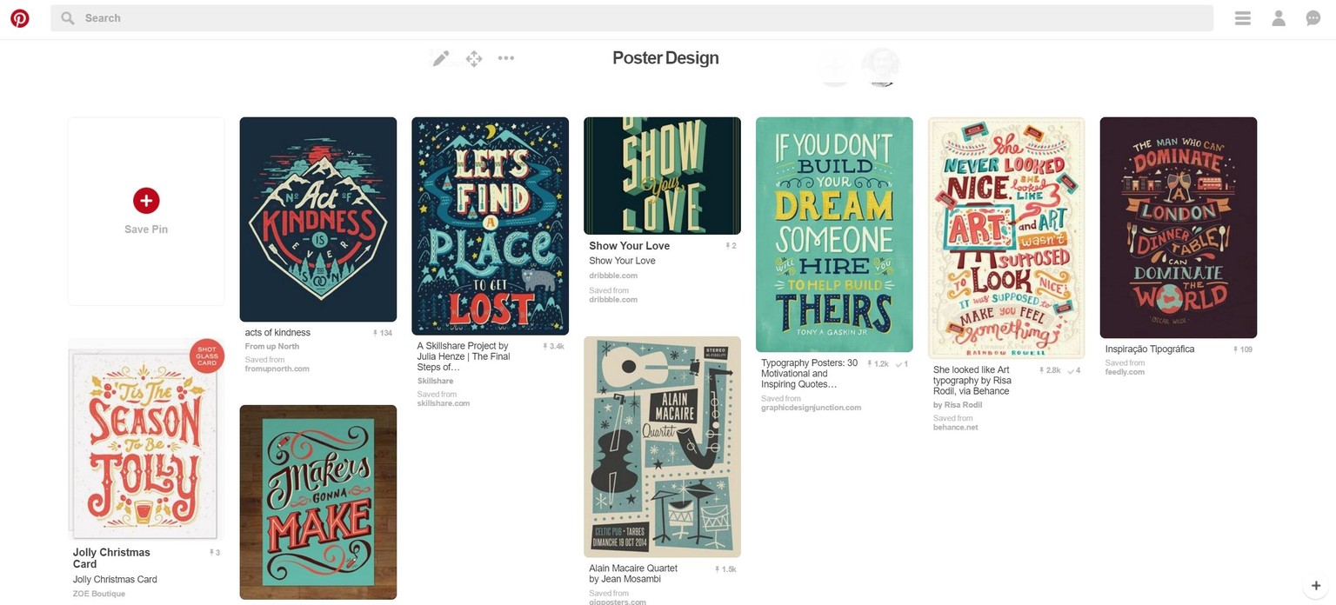
Task: Click the 3.4k repin count
Action: (554, 346)
